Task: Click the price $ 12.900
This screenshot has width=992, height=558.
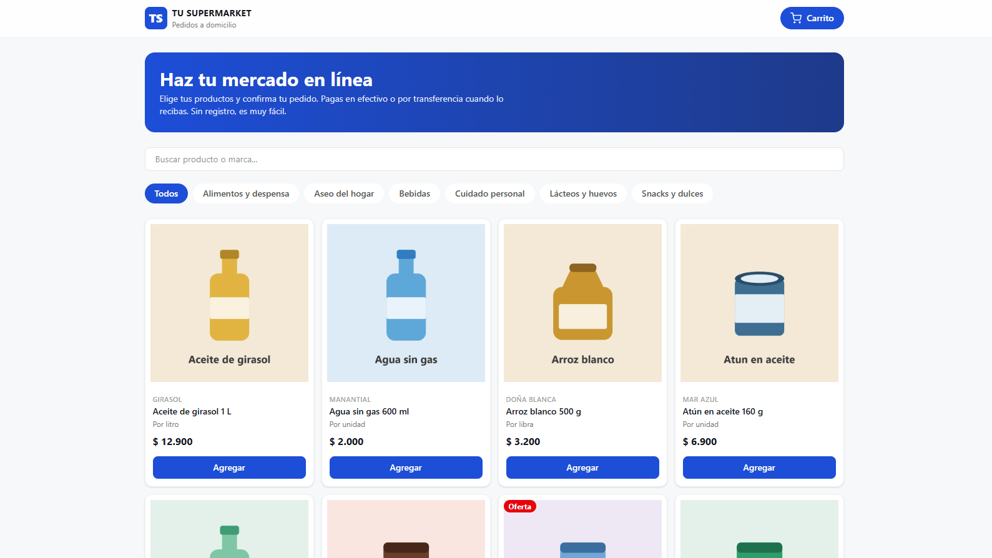Action: (x=172, y=441)
